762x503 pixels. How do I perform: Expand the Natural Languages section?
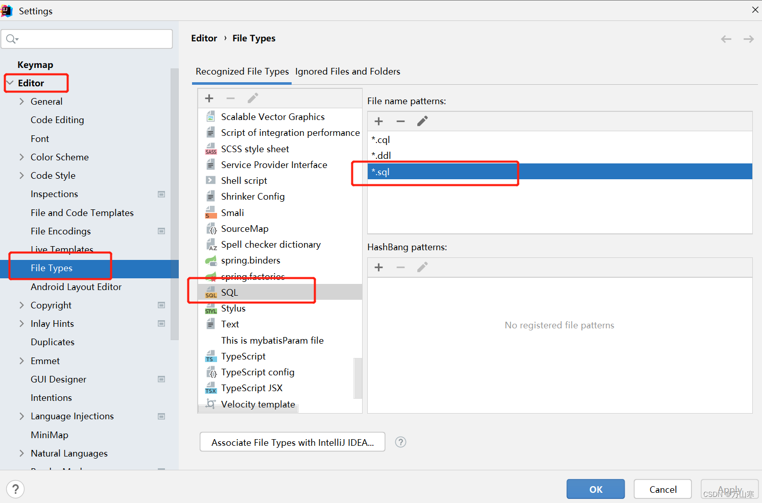(21, 453)
